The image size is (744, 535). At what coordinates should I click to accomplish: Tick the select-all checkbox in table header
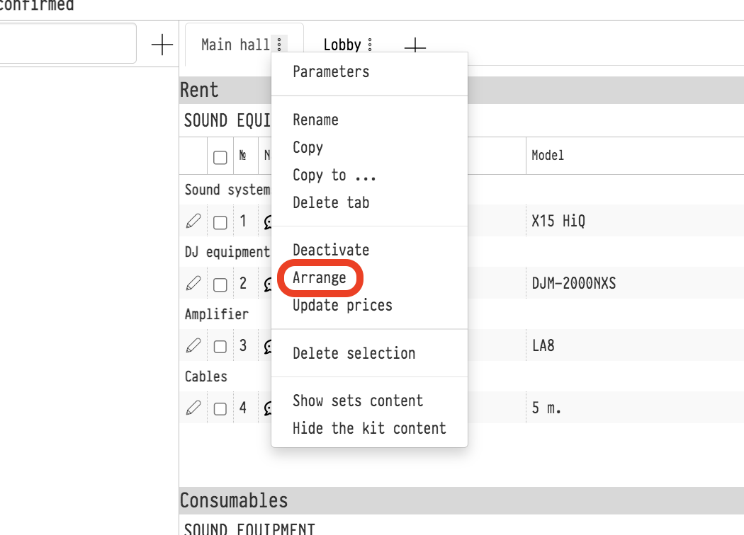(220, 157)
